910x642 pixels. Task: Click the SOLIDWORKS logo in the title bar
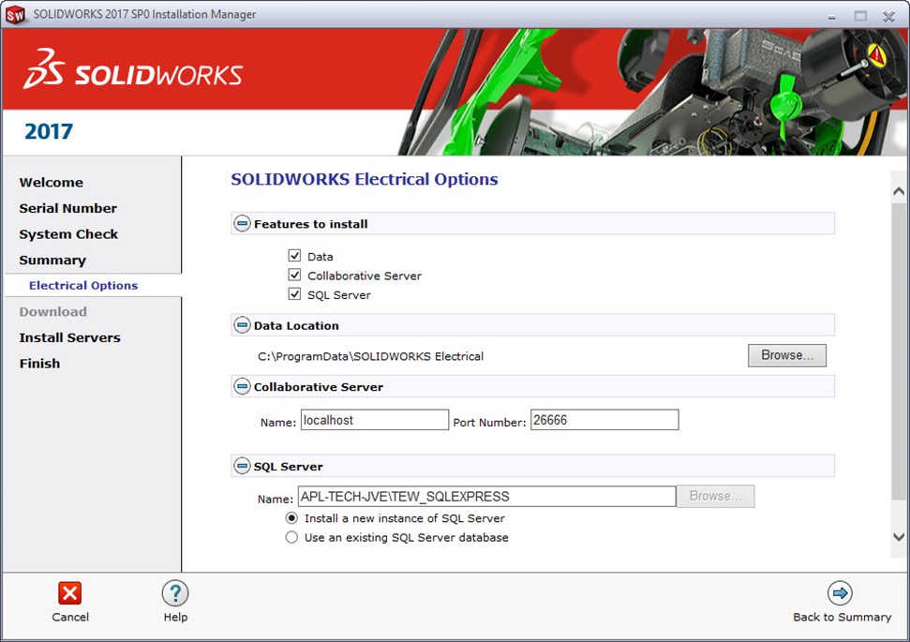[x=15, y=14]
